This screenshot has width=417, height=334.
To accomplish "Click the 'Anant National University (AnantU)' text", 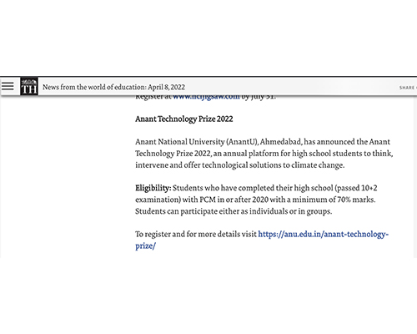I will pyautogui.click(x=197, y=142).
